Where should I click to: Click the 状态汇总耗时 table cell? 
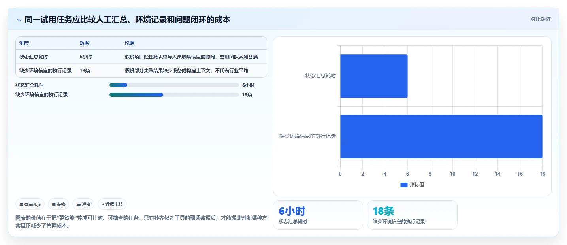[34, 57]
